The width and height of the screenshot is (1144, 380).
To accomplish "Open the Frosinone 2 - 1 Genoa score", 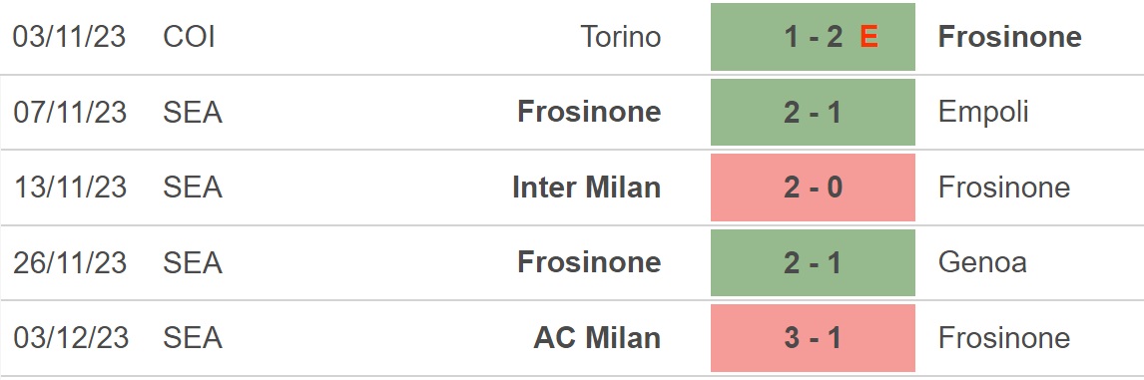I will click(813, 262).
